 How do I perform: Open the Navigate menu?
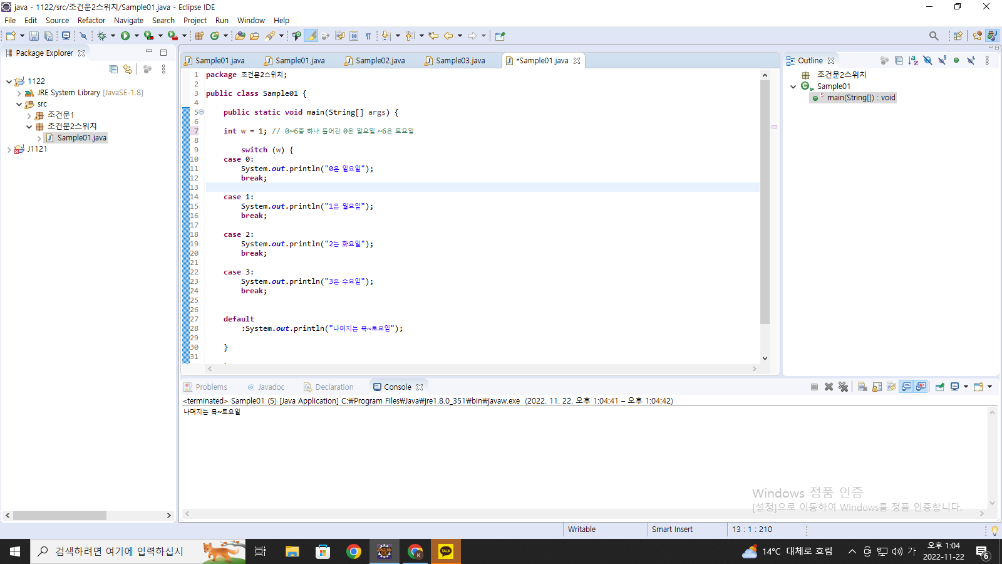[128, 21]
